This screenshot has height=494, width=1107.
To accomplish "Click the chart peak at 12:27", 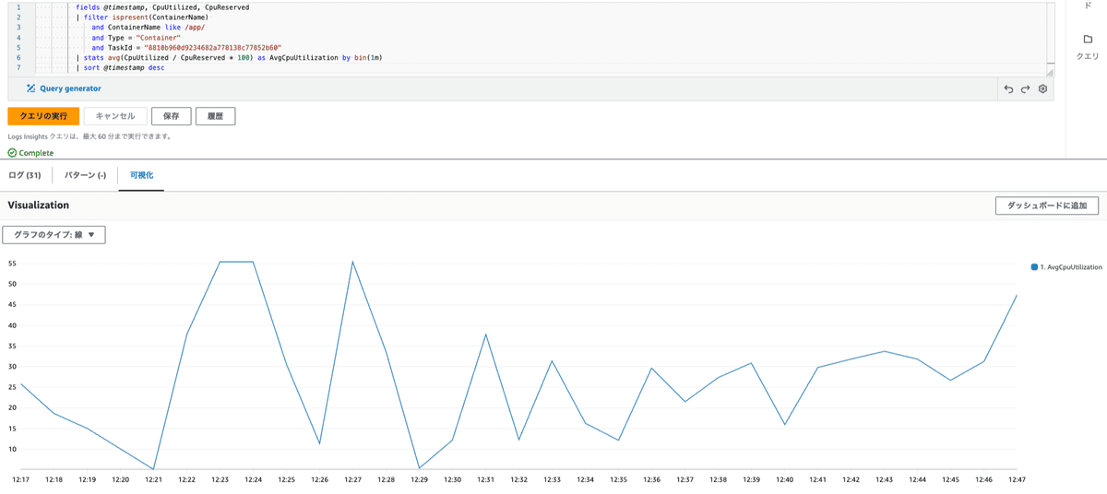I will click(352, 262).
